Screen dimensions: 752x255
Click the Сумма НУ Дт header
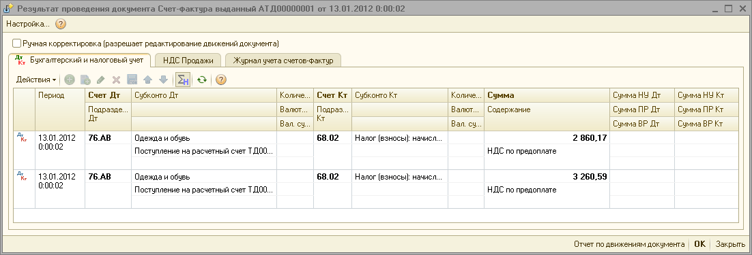click(x=641, y=95)
